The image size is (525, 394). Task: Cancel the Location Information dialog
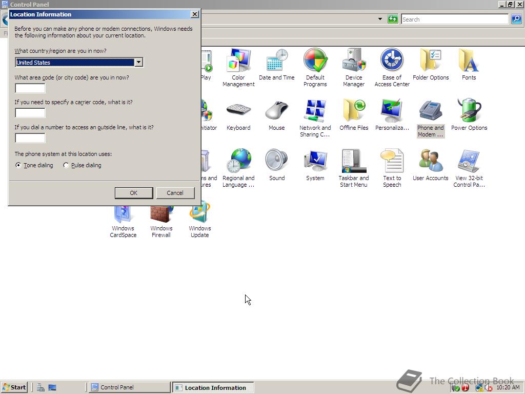pyautogui.click(x=175, y=193)
